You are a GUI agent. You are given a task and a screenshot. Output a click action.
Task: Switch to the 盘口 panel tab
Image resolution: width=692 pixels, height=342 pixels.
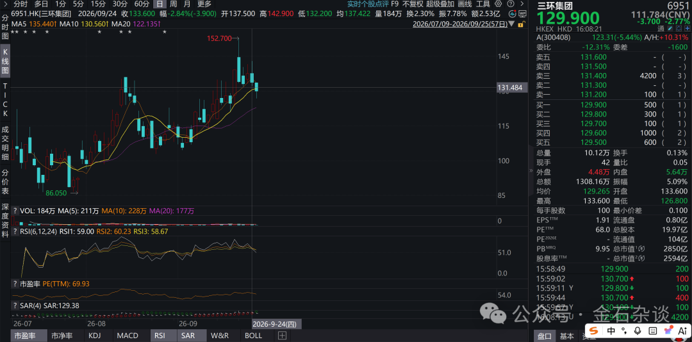[x=544, y=336]
